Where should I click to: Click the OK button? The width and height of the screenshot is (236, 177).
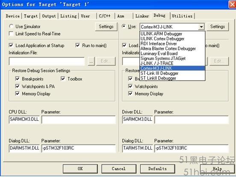(x=80, y=169)
